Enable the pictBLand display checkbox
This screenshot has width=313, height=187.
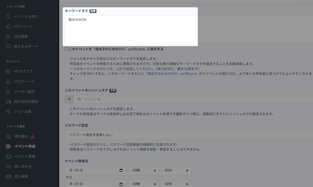(x=67, y=49)
